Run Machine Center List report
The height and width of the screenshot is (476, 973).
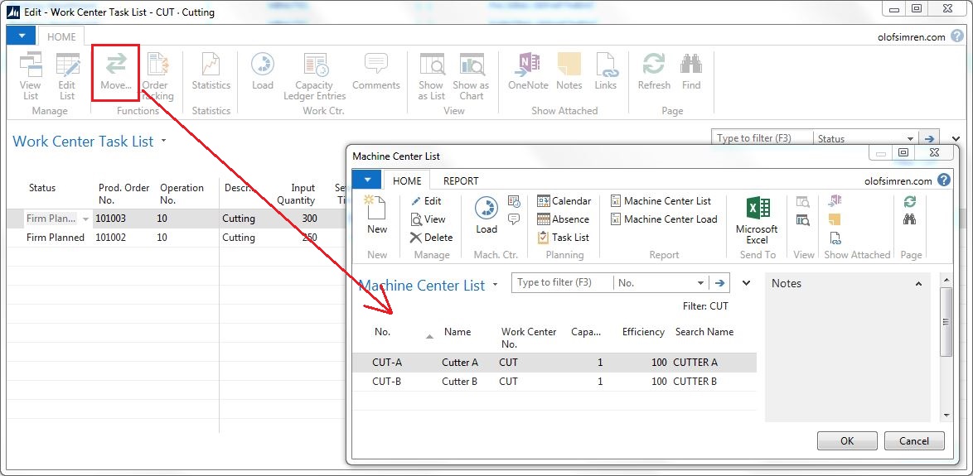(661, 201)
